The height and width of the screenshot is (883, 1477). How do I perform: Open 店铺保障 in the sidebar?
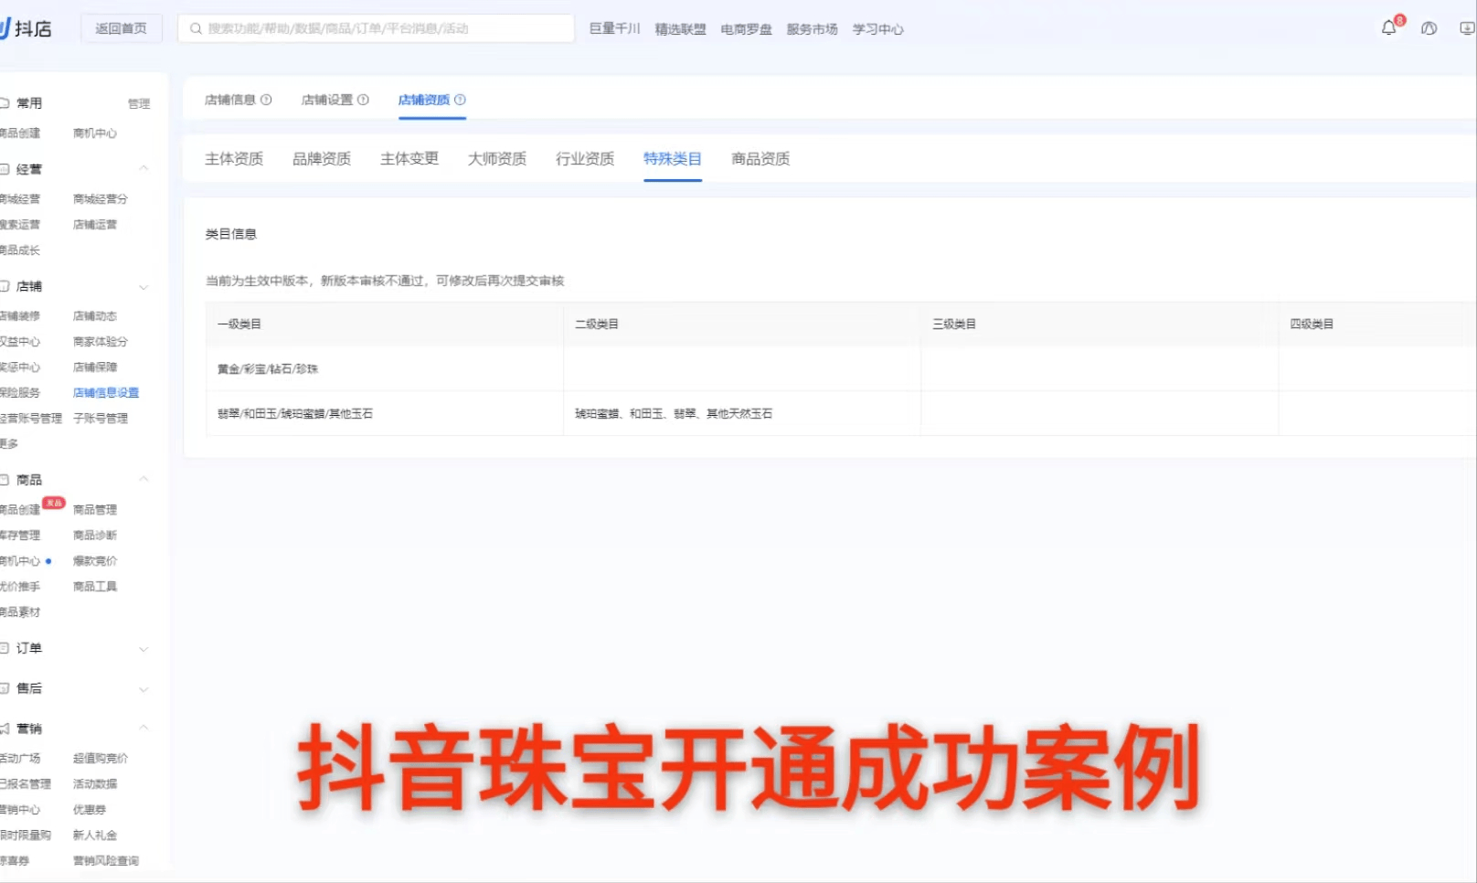tap(95, 367)
